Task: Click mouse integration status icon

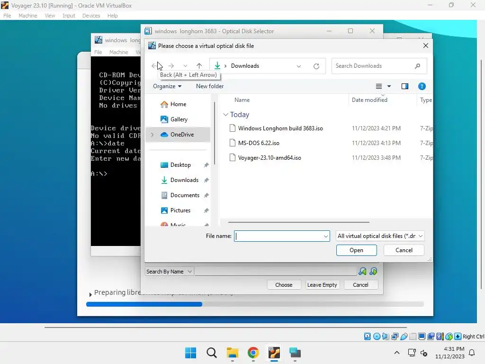Action: click(449, 336)
